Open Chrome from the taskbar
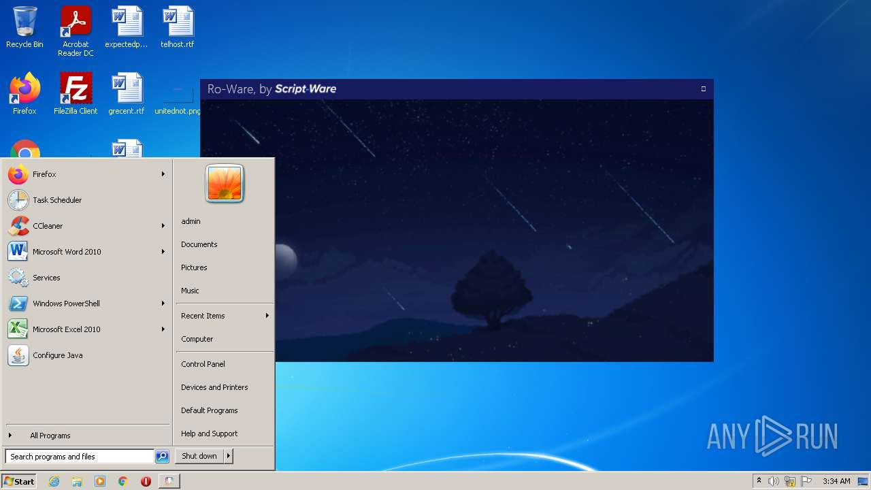This screenshot has width=871, height=490. pos(123,481)
